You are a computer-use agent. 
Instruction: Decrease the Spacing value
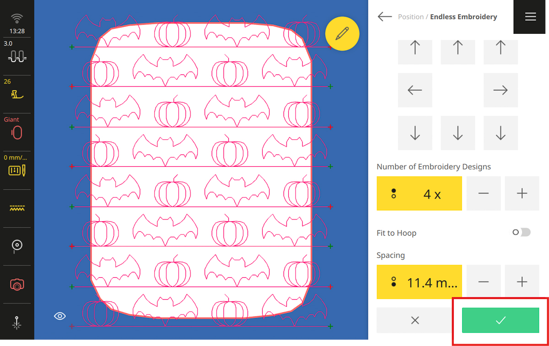pyautogui.click(x=483, y=282)
